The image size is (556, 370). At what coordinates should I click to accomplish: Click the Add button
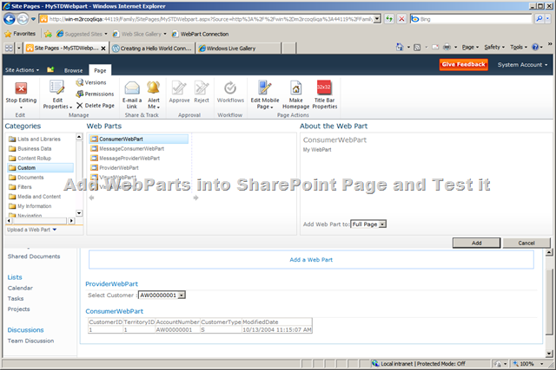tap(476, 243)
